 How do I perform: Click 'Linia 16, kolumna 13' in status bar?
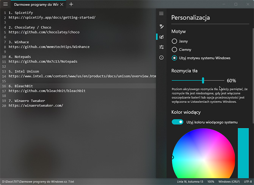tap(190, 182)
